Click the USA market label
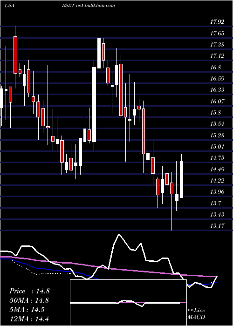 [9, 6]
